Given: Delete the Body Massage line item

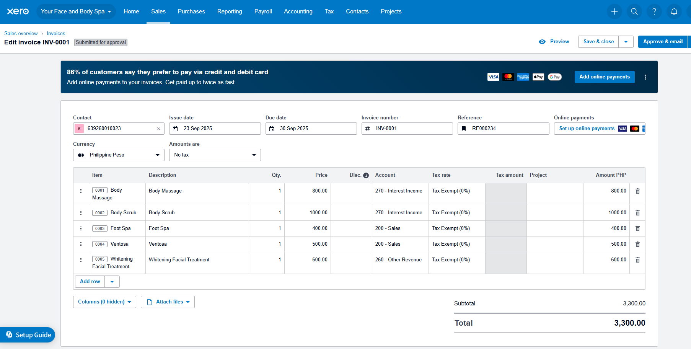Looking at the screenshot, I should pyautogui.click(x=637, y=191).
